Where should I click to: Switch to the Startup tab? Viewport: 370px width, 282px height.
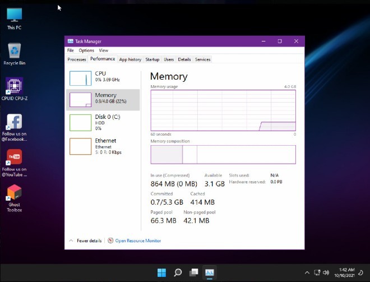pos(152,59)
